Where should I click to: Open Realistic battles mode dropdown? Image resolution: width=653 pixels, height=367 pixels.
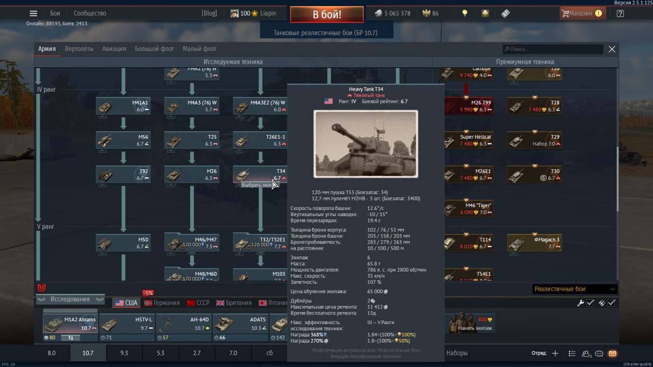[574, 289]
